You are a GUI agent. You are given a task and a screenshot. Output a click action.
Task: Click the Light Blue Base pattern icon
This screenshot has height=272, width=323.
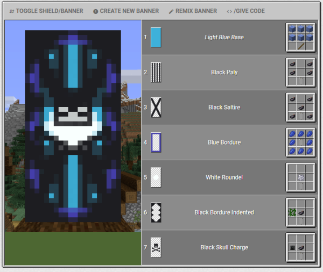click(156, 38)
